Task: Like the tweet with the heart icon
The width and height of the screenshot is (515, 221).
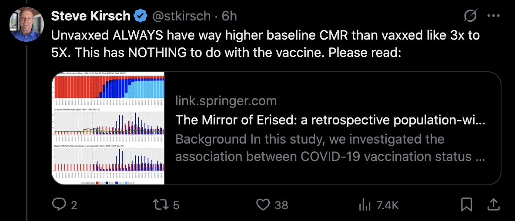Action: 263,204
